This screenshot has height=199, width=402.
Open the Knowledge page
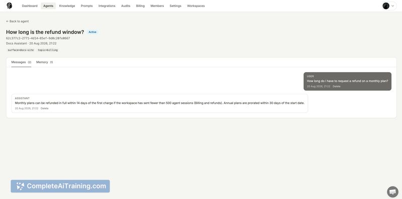point(67,6)
